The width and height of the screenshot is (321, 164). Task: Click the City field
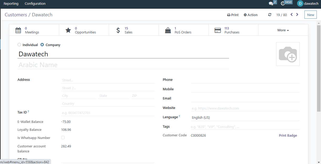coord(79,96)
